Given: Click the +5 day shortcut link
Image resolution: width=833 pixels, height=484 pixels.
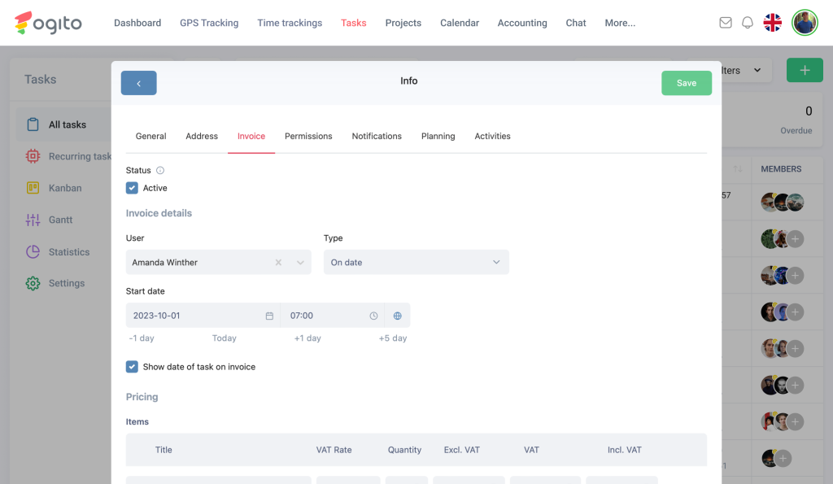Looking at the screenshot, I should 393,338.
